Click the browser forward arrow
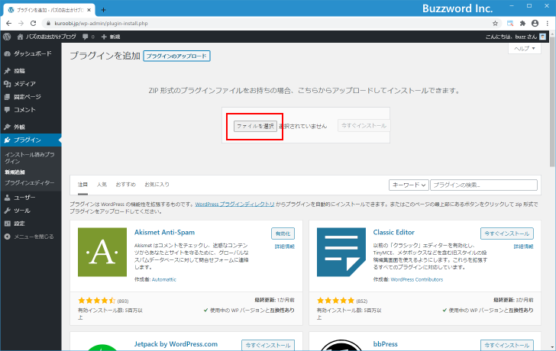Screen dimensions: 556x351 click(x=21, y=24)
